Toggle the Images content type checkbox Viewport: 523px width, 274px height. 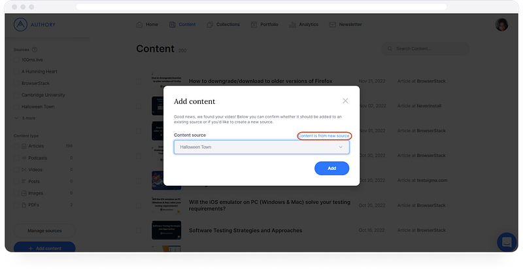(x=16, y=193)
